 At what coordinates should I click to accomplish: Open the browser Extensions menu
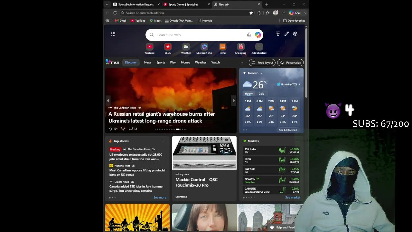[259, 13]
